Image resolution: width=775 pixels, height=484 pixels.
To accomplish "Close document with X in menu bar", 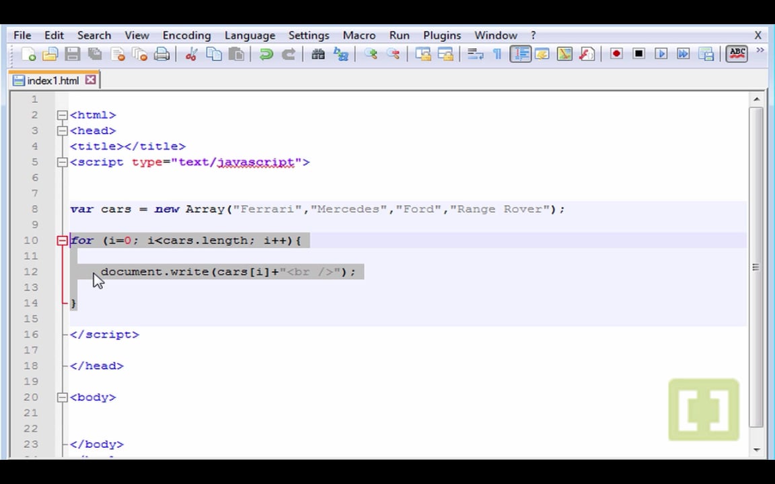I will (758, 36).
